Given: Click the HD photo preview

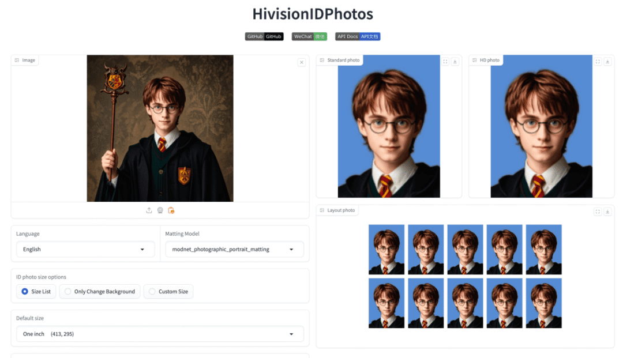Looking at the screenshot, I should click(x=541, y=126).
